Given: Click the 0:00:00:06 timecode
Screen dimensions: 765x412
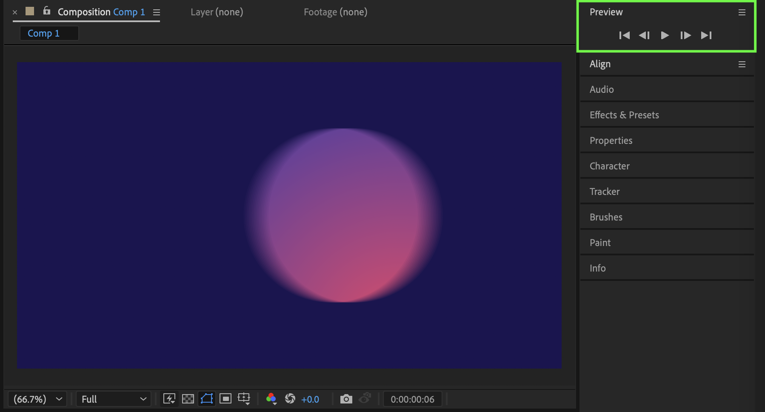Looking at the screenshot, I should 413,399.
